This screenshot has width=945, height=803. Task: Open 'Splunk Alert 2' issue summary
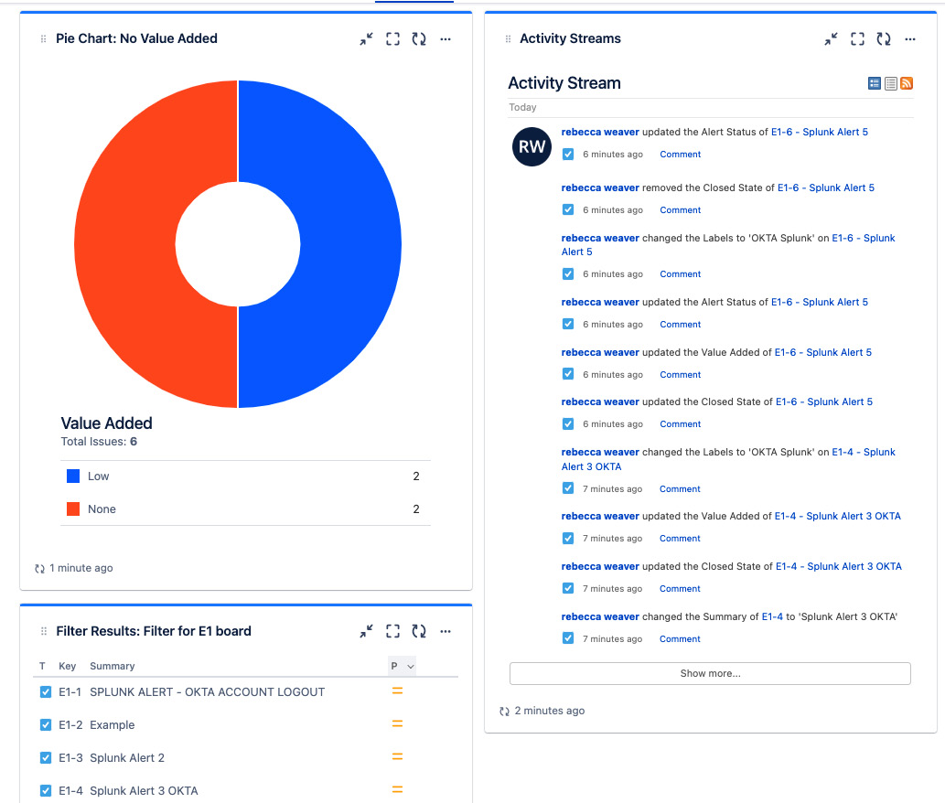pos(127,758)
